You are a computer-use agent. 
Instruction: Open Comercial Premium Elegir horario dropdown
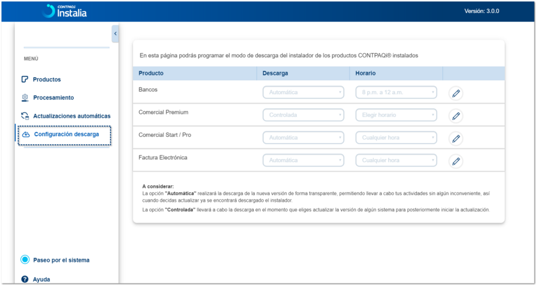coord(396,115)
